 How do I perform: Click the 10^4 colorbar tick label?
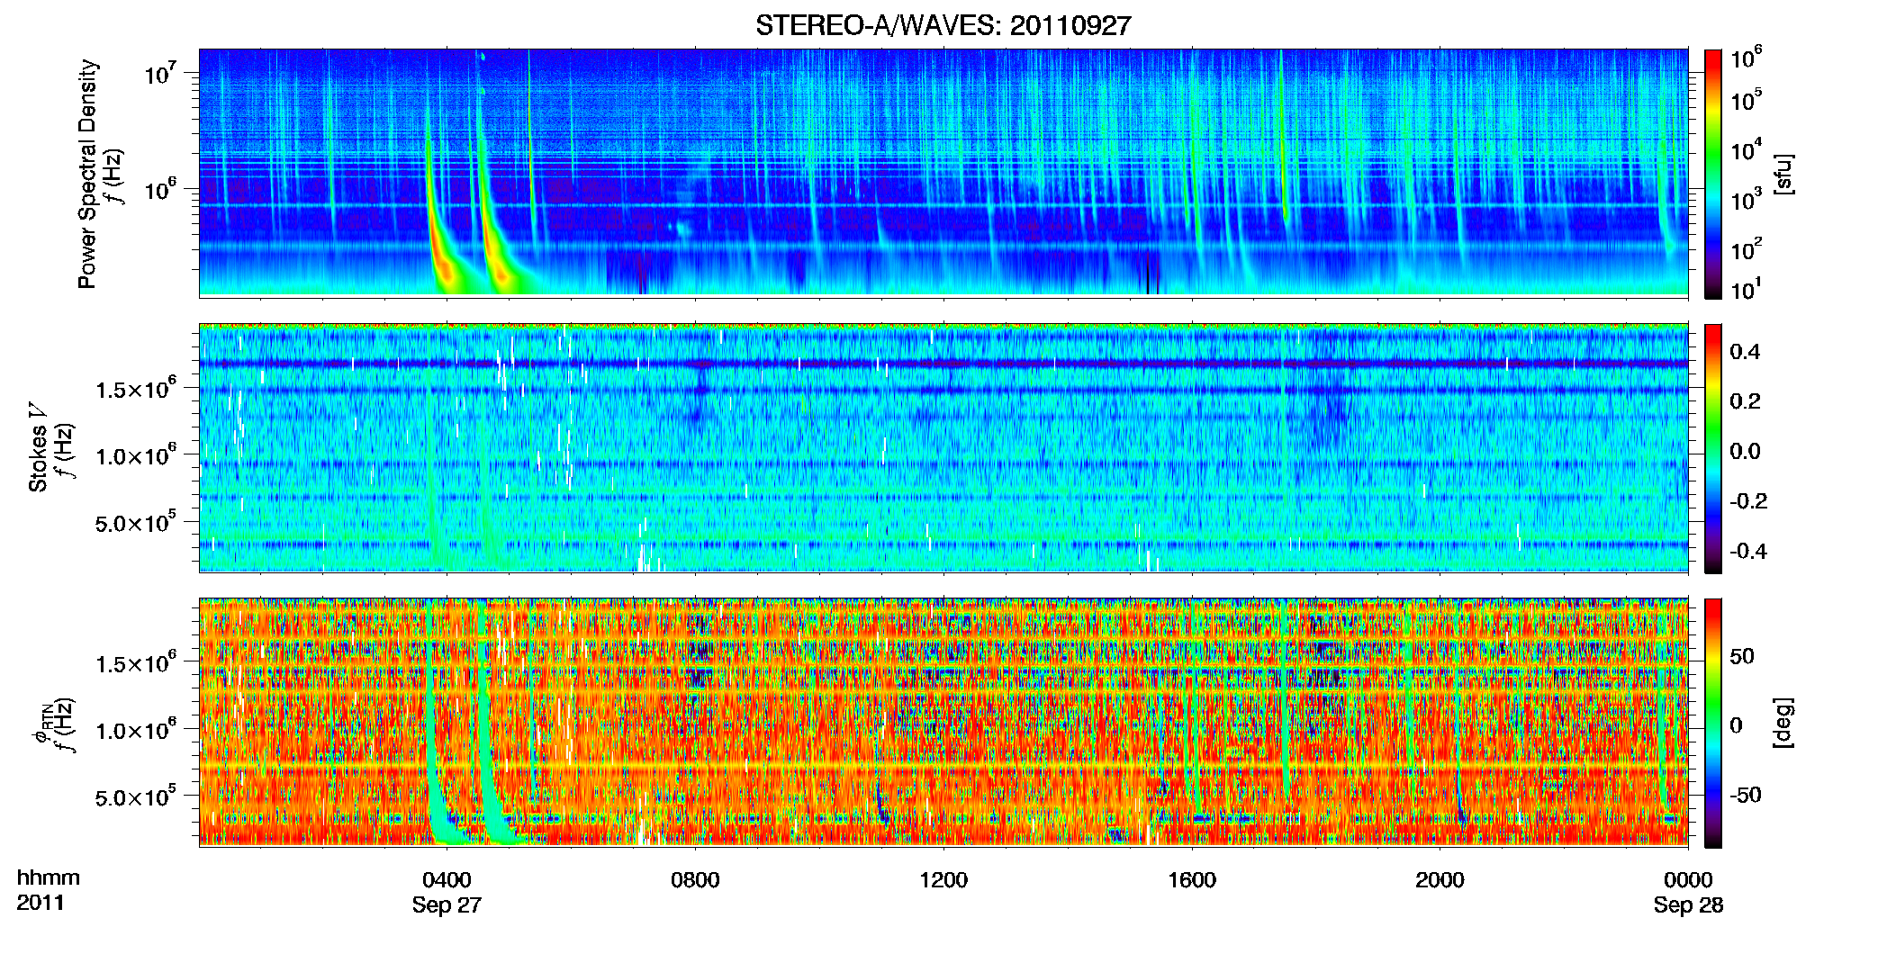pyautogui.click(x=1747, y=149)
